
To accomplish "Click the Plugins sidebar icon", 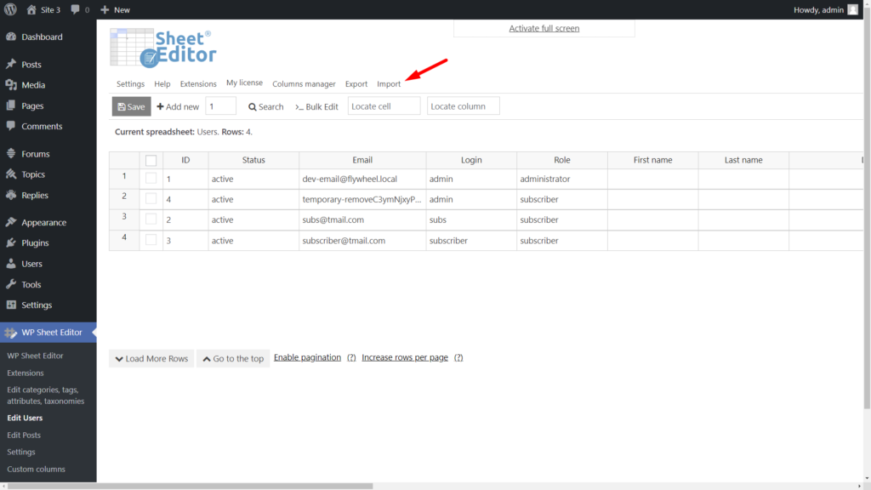I will click(11, 242).
